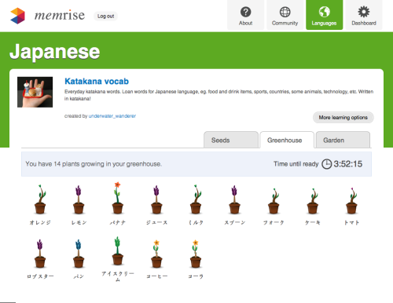393x303 pixels.
Task: Click the コーラ word label
Action: [196, 276]
